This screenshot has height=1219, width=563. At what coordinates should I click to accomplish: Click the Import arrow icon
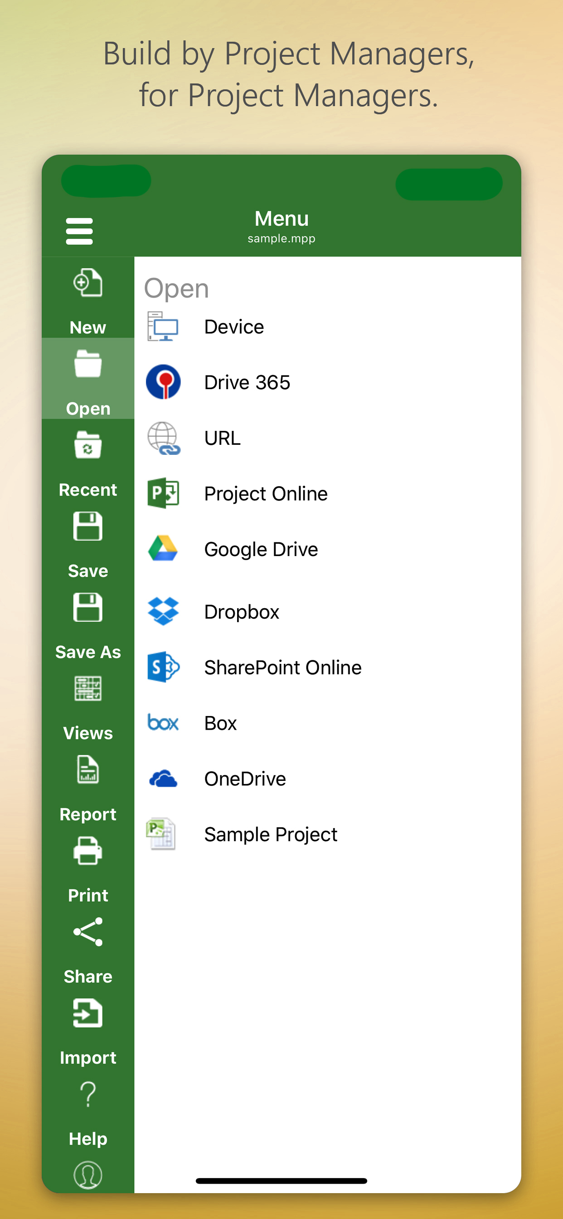tap(88, 1013)
